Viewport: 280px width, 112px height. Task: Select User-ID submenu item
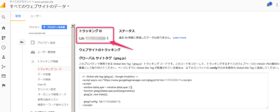pyautogui.click(x=42, y=84)
